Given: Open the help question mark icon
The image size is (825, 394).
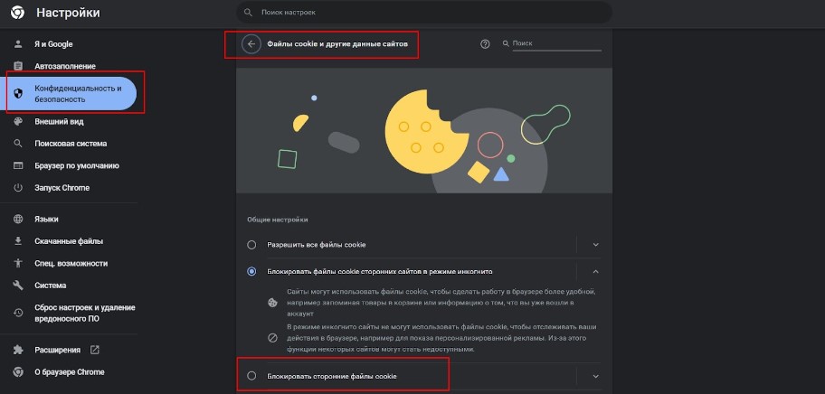Looking at the screenshot, I should pos(485,44).
